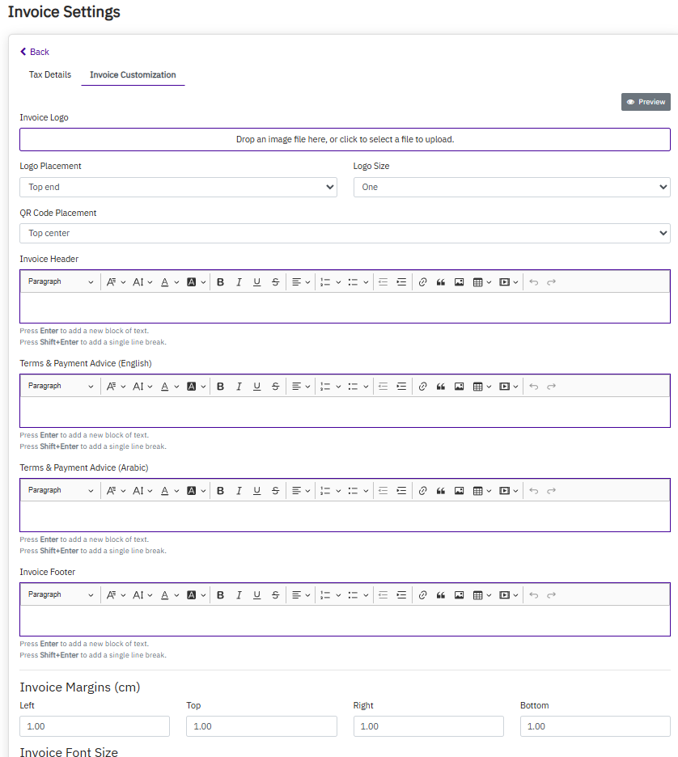The height and width of the screenshot is (757, 678).
Task: Open QR Code Placement dropdown
Action: [x=345, y=234]
